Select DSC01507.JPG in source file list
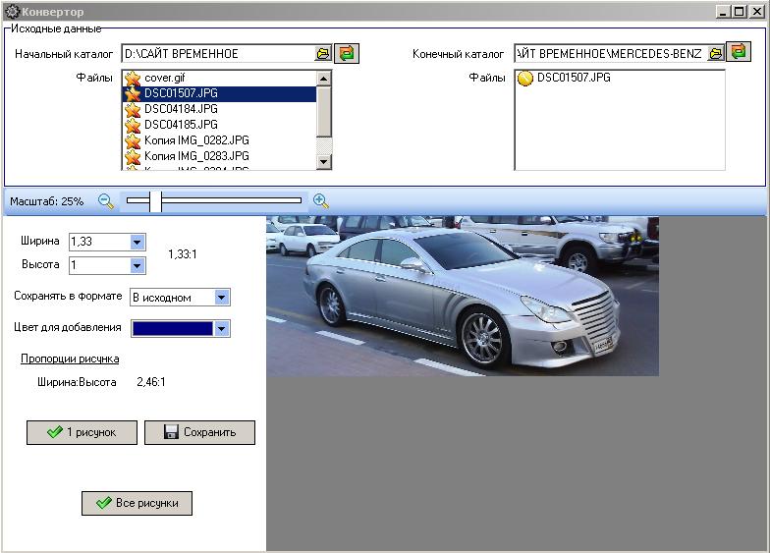 (219, 93)
